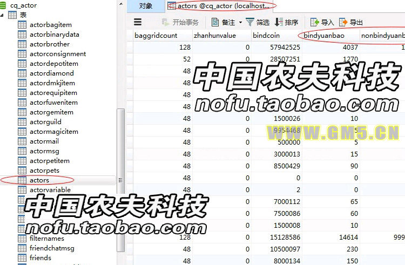Click the hamburger menu icon in toolbar
The image size is (405, 265).
pyautogui.click(x=138, y=22)
